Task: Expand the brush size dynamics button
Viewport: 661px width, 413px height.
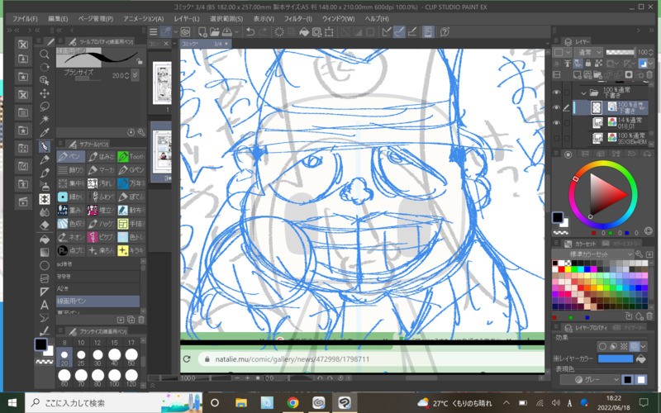Action: [x=135, y=75]
